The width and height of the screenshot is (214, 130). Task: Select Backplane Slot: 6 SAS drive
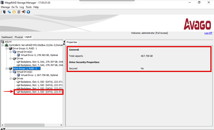(x=42, y=62)
